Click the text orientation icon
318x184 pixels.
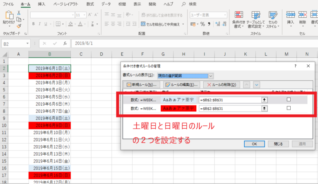tap(128, 14)
